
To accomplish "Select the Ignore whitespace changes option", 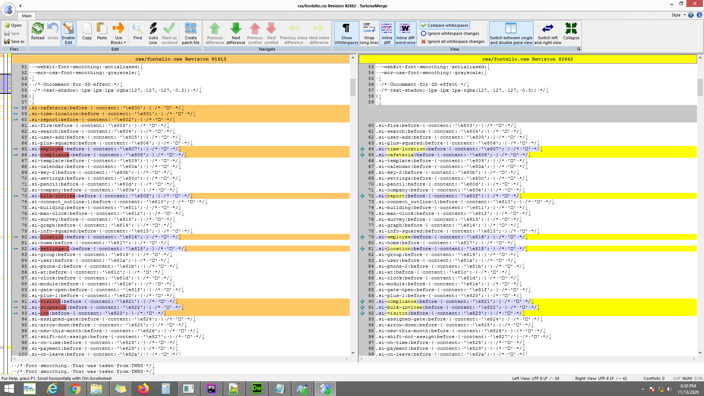I will point(451,33).
